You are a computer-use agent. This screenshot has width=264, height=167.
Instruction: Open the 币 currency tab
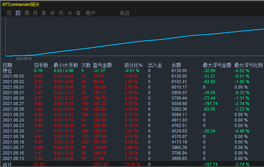[x=61, y=13]
